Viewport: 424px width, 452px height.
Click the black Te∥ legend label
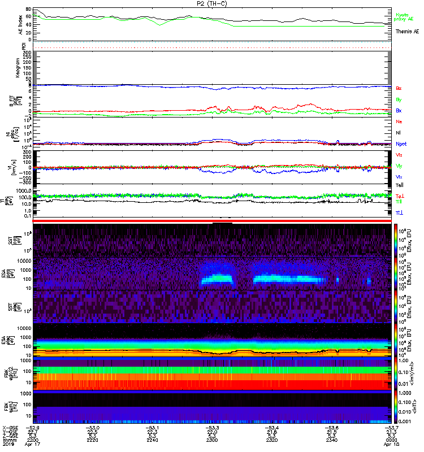point(400,185)
